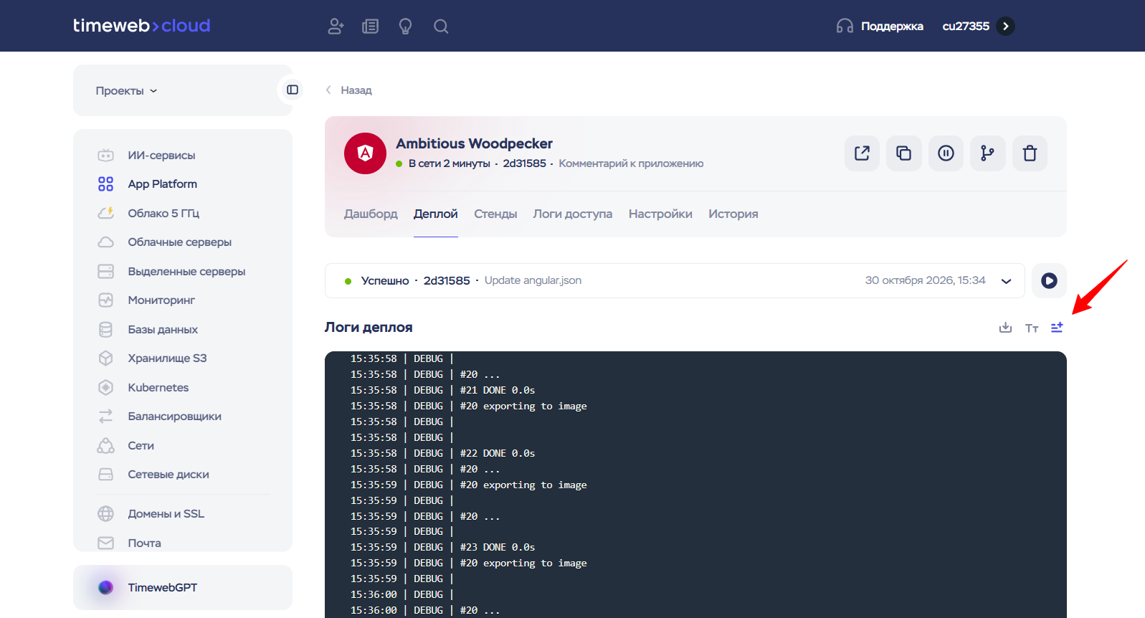Click the add user icon in header
The height and width of the screenshot is (618, 1145).
pyautogui.click(x=336, y=27)
